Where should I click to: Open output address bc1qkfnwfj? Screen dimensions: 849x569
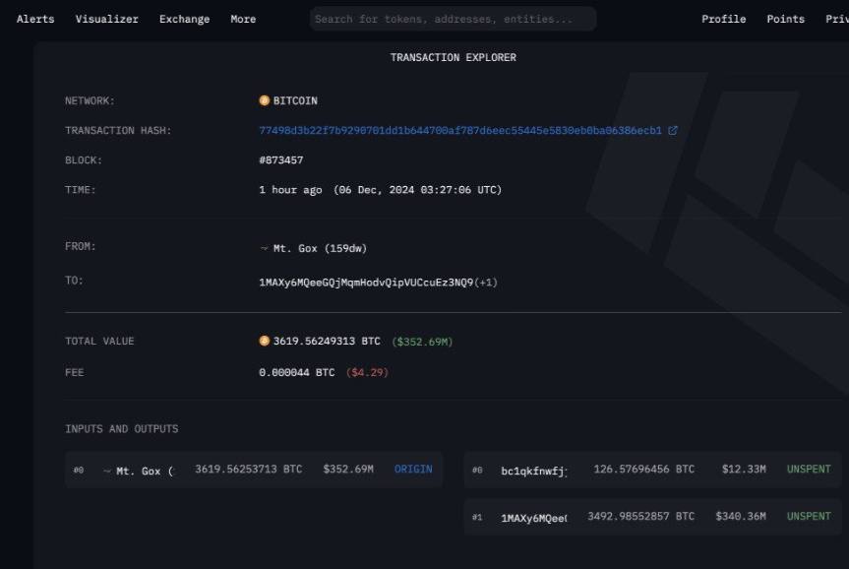click(x=534, y=472)
